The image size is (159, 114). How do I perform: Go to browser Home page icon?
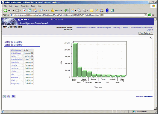pos(35,10)
